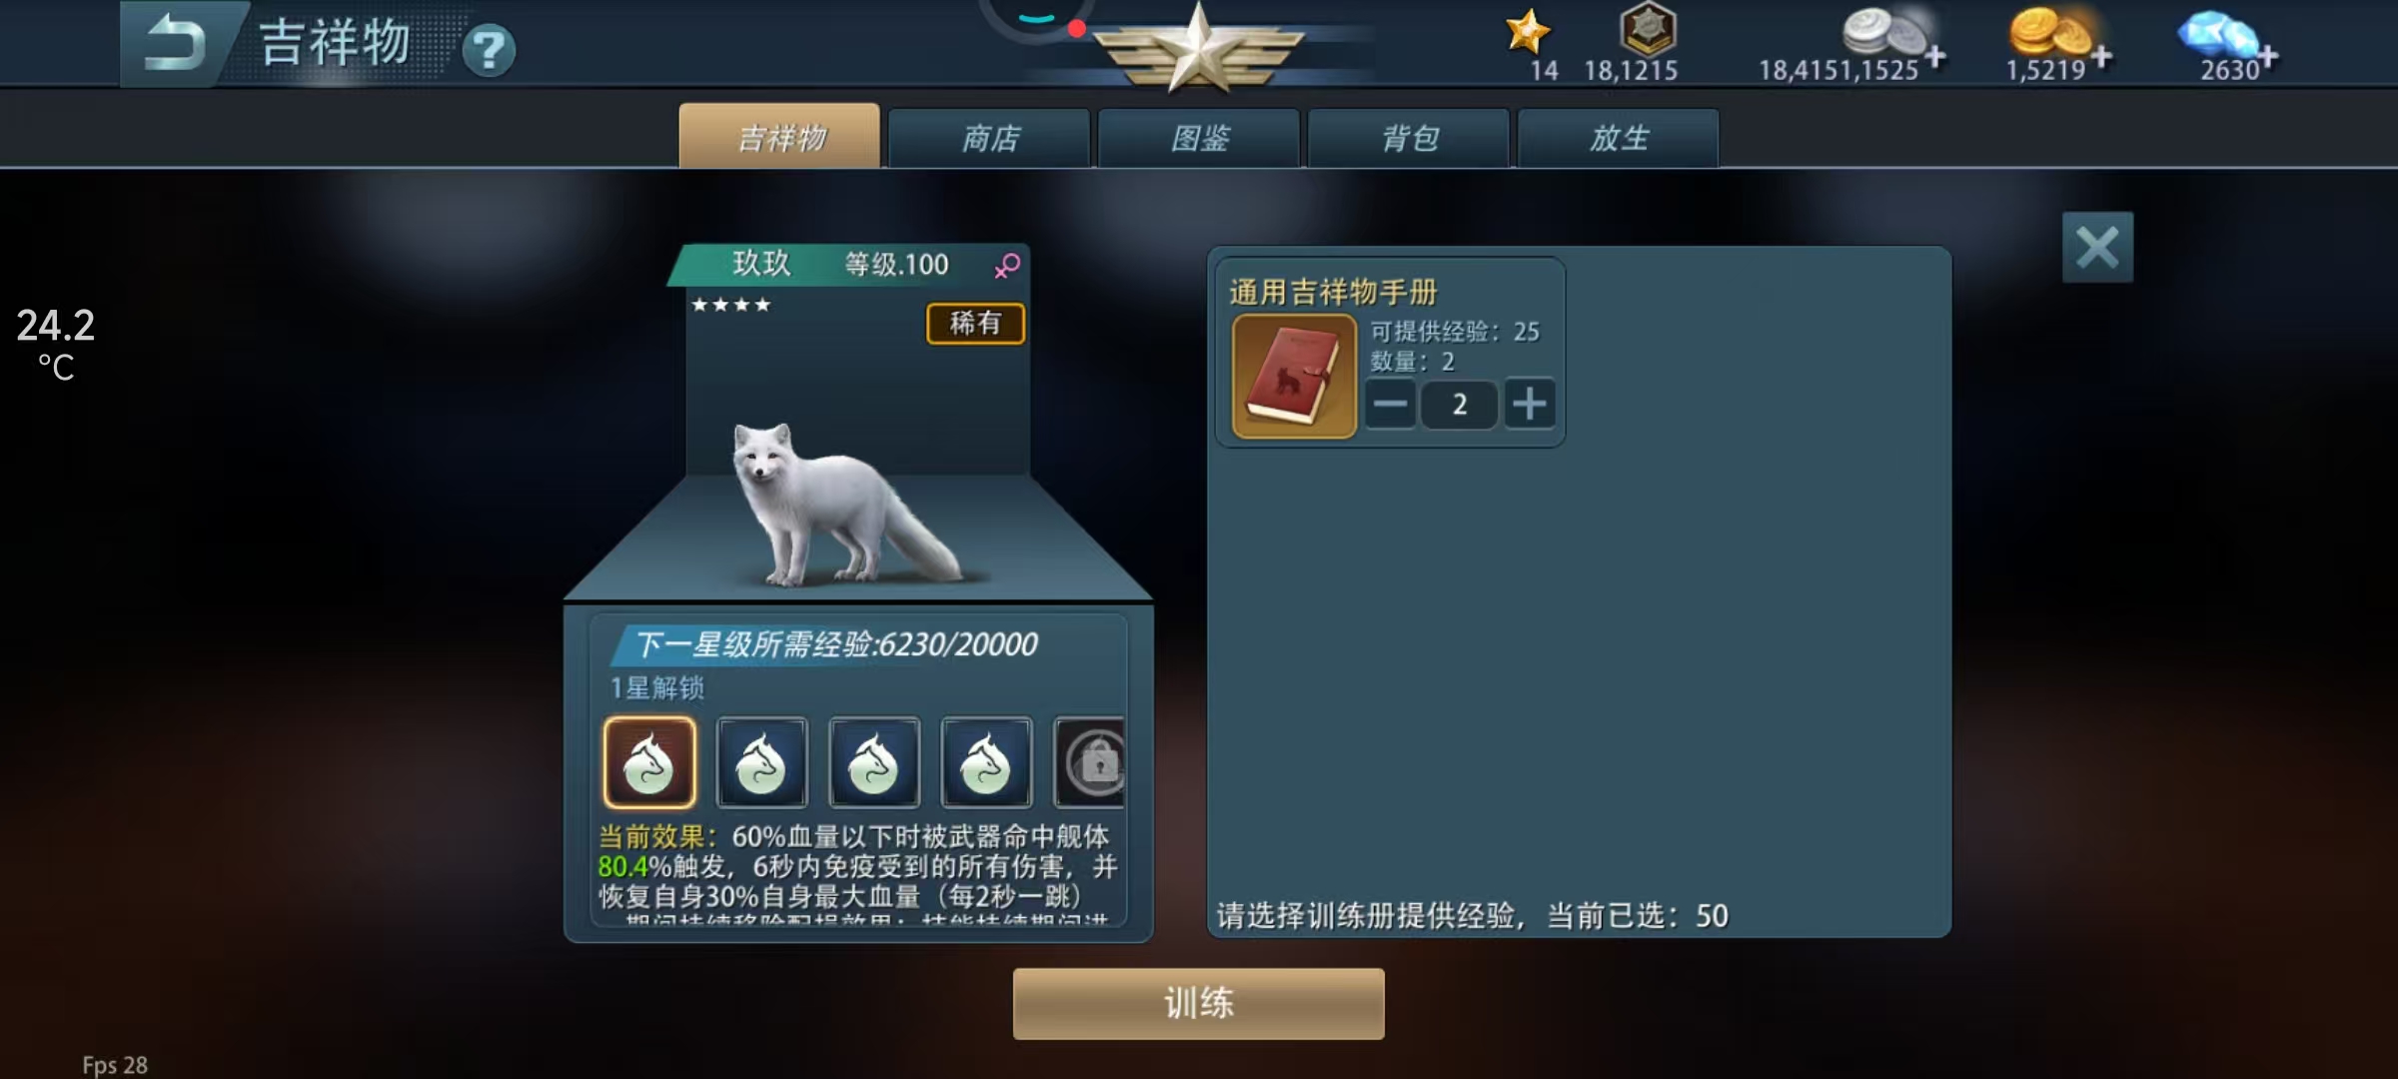Image resolution: width=2398 pixels, height=1079 pixels.
Task: Select the third fox skill icon
Action: [874, 762]
